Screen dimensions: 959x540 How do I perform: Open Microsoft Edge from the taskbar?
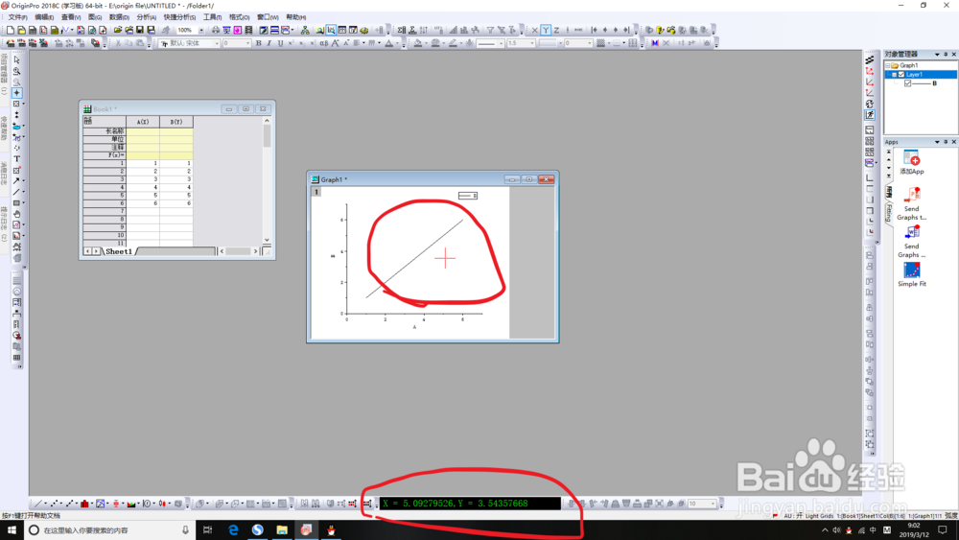[233, 530]
